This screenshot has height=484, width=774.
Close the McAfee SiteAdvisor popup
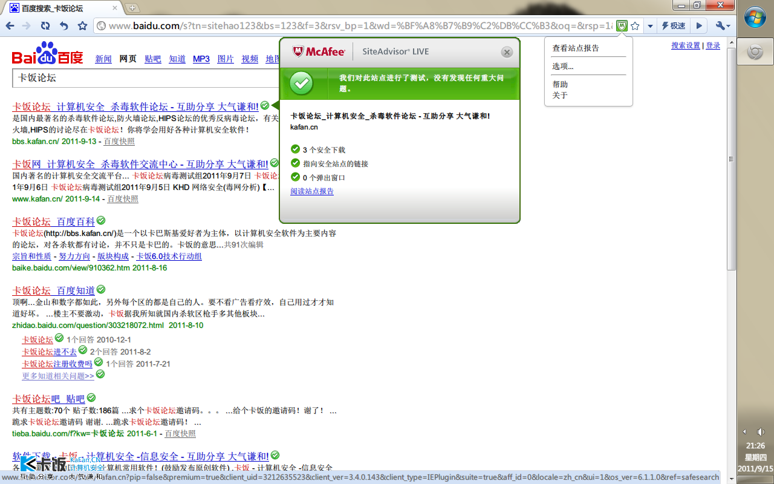507,52
